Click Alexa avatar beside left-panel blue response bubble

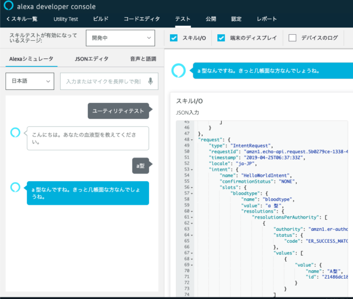click(x=15, y=187)
